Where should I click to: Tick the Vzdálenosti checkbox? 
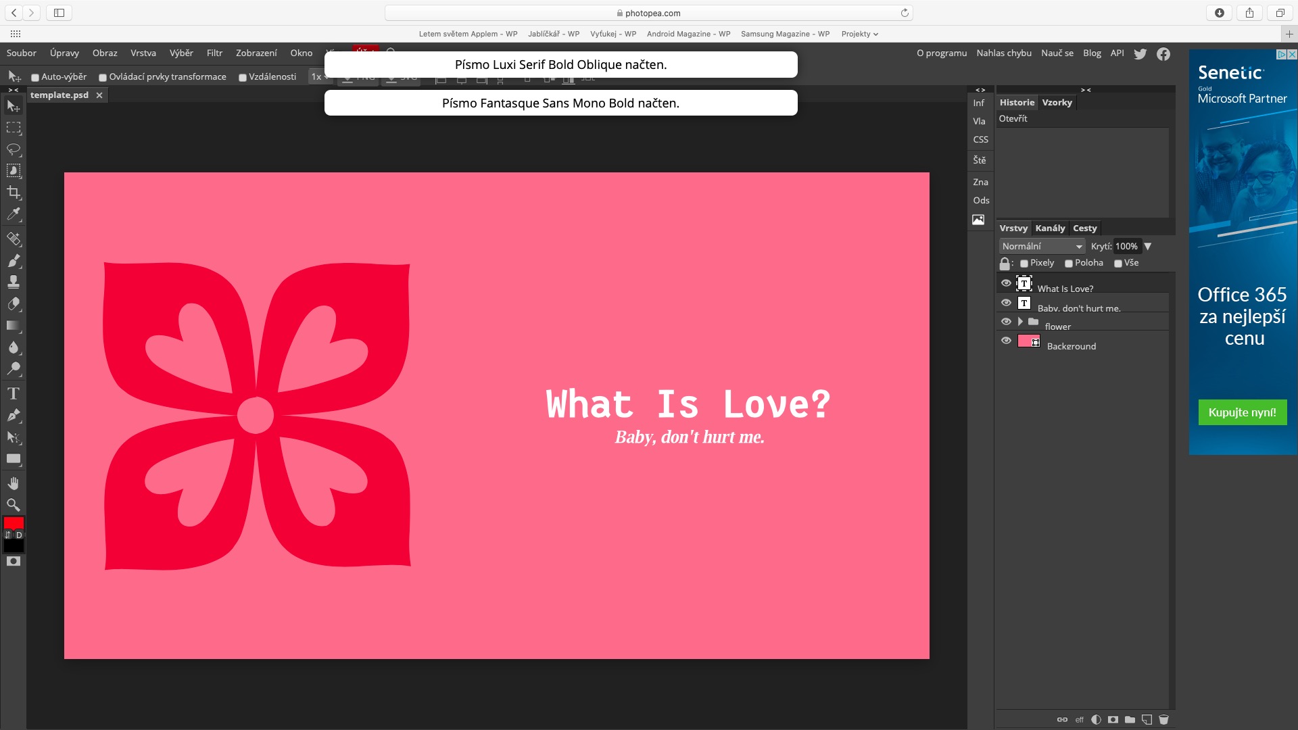click(243, 78)
